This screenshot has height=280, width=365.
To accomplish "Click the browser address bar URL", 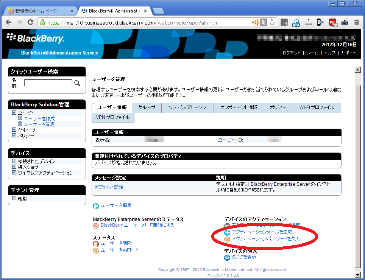I will (133, 23).
